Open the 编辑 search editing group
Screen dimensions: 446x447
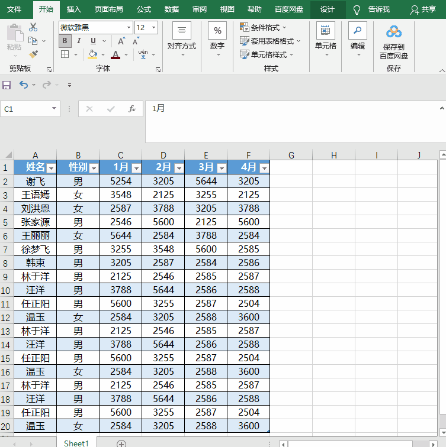point(358,38)
